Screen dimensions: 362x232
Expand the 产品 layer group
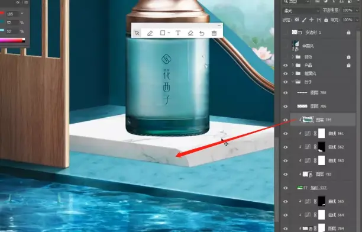(x=293, y=65)
